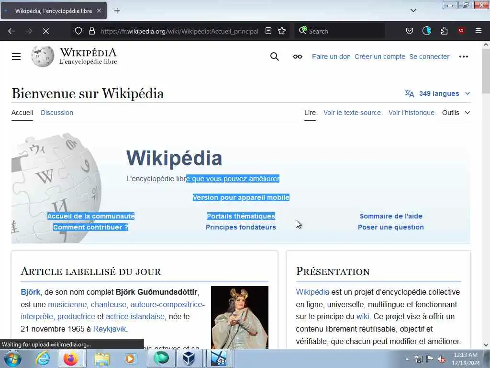
Task: Click Se connecter link
Action: click(429, 57)
